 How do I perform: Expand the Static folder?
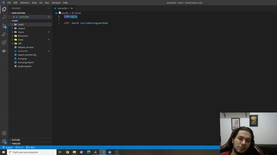point(20,40)
